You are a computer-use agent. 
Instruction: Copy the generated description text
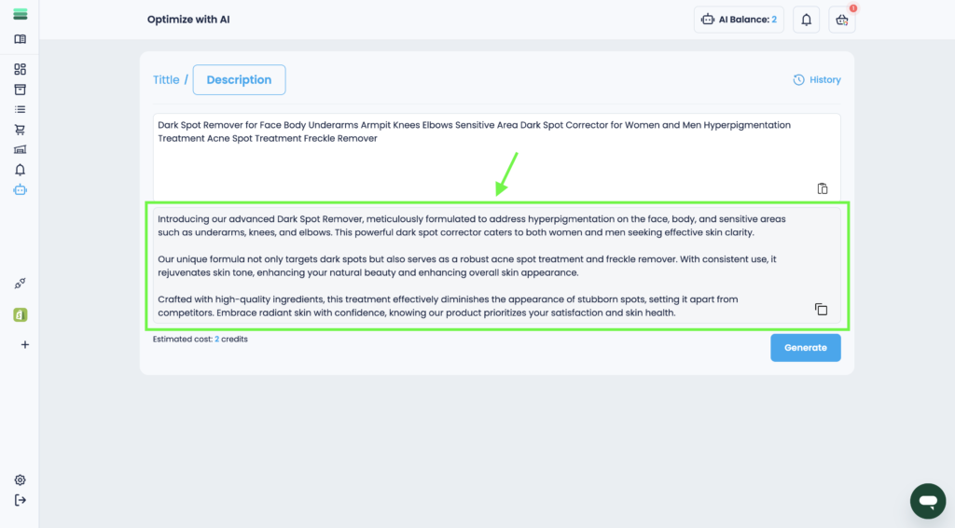pos(821,309)
